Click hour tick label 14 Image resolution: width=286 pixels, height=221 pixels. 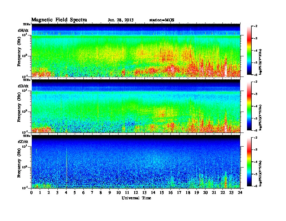(153, 193)
